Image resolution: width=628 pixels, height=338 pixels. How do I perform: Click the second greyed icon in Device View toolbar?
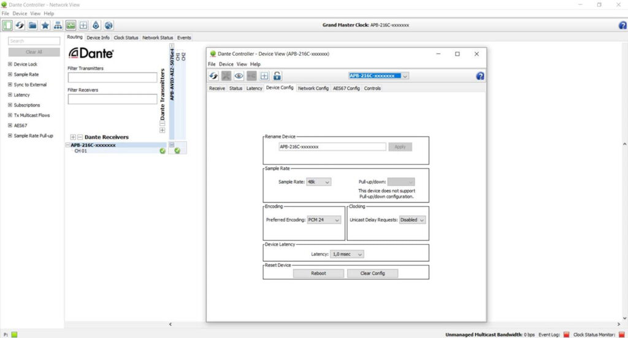[x=251, y=75]
